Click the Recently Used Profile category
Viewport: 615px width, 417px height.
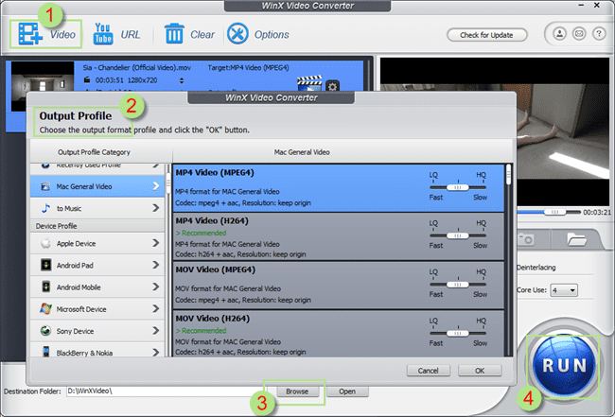[x=97, y=167]
